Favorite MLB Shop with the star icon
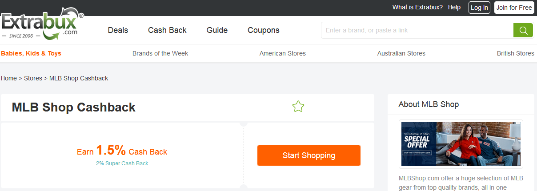The height and width of the screenshot is (191, 537). 298,107
